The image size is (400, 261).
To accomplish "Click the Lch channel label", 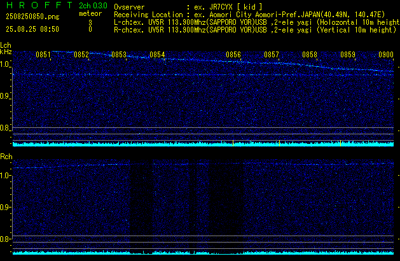I will click(6, 45).
